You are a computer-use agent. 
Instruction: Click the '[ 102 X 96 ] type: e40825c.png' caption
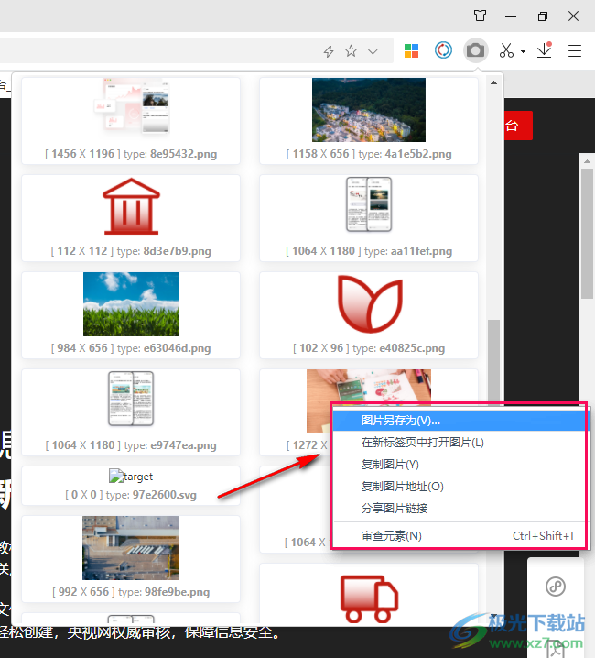pyautogui.click(x=369, y=348)
